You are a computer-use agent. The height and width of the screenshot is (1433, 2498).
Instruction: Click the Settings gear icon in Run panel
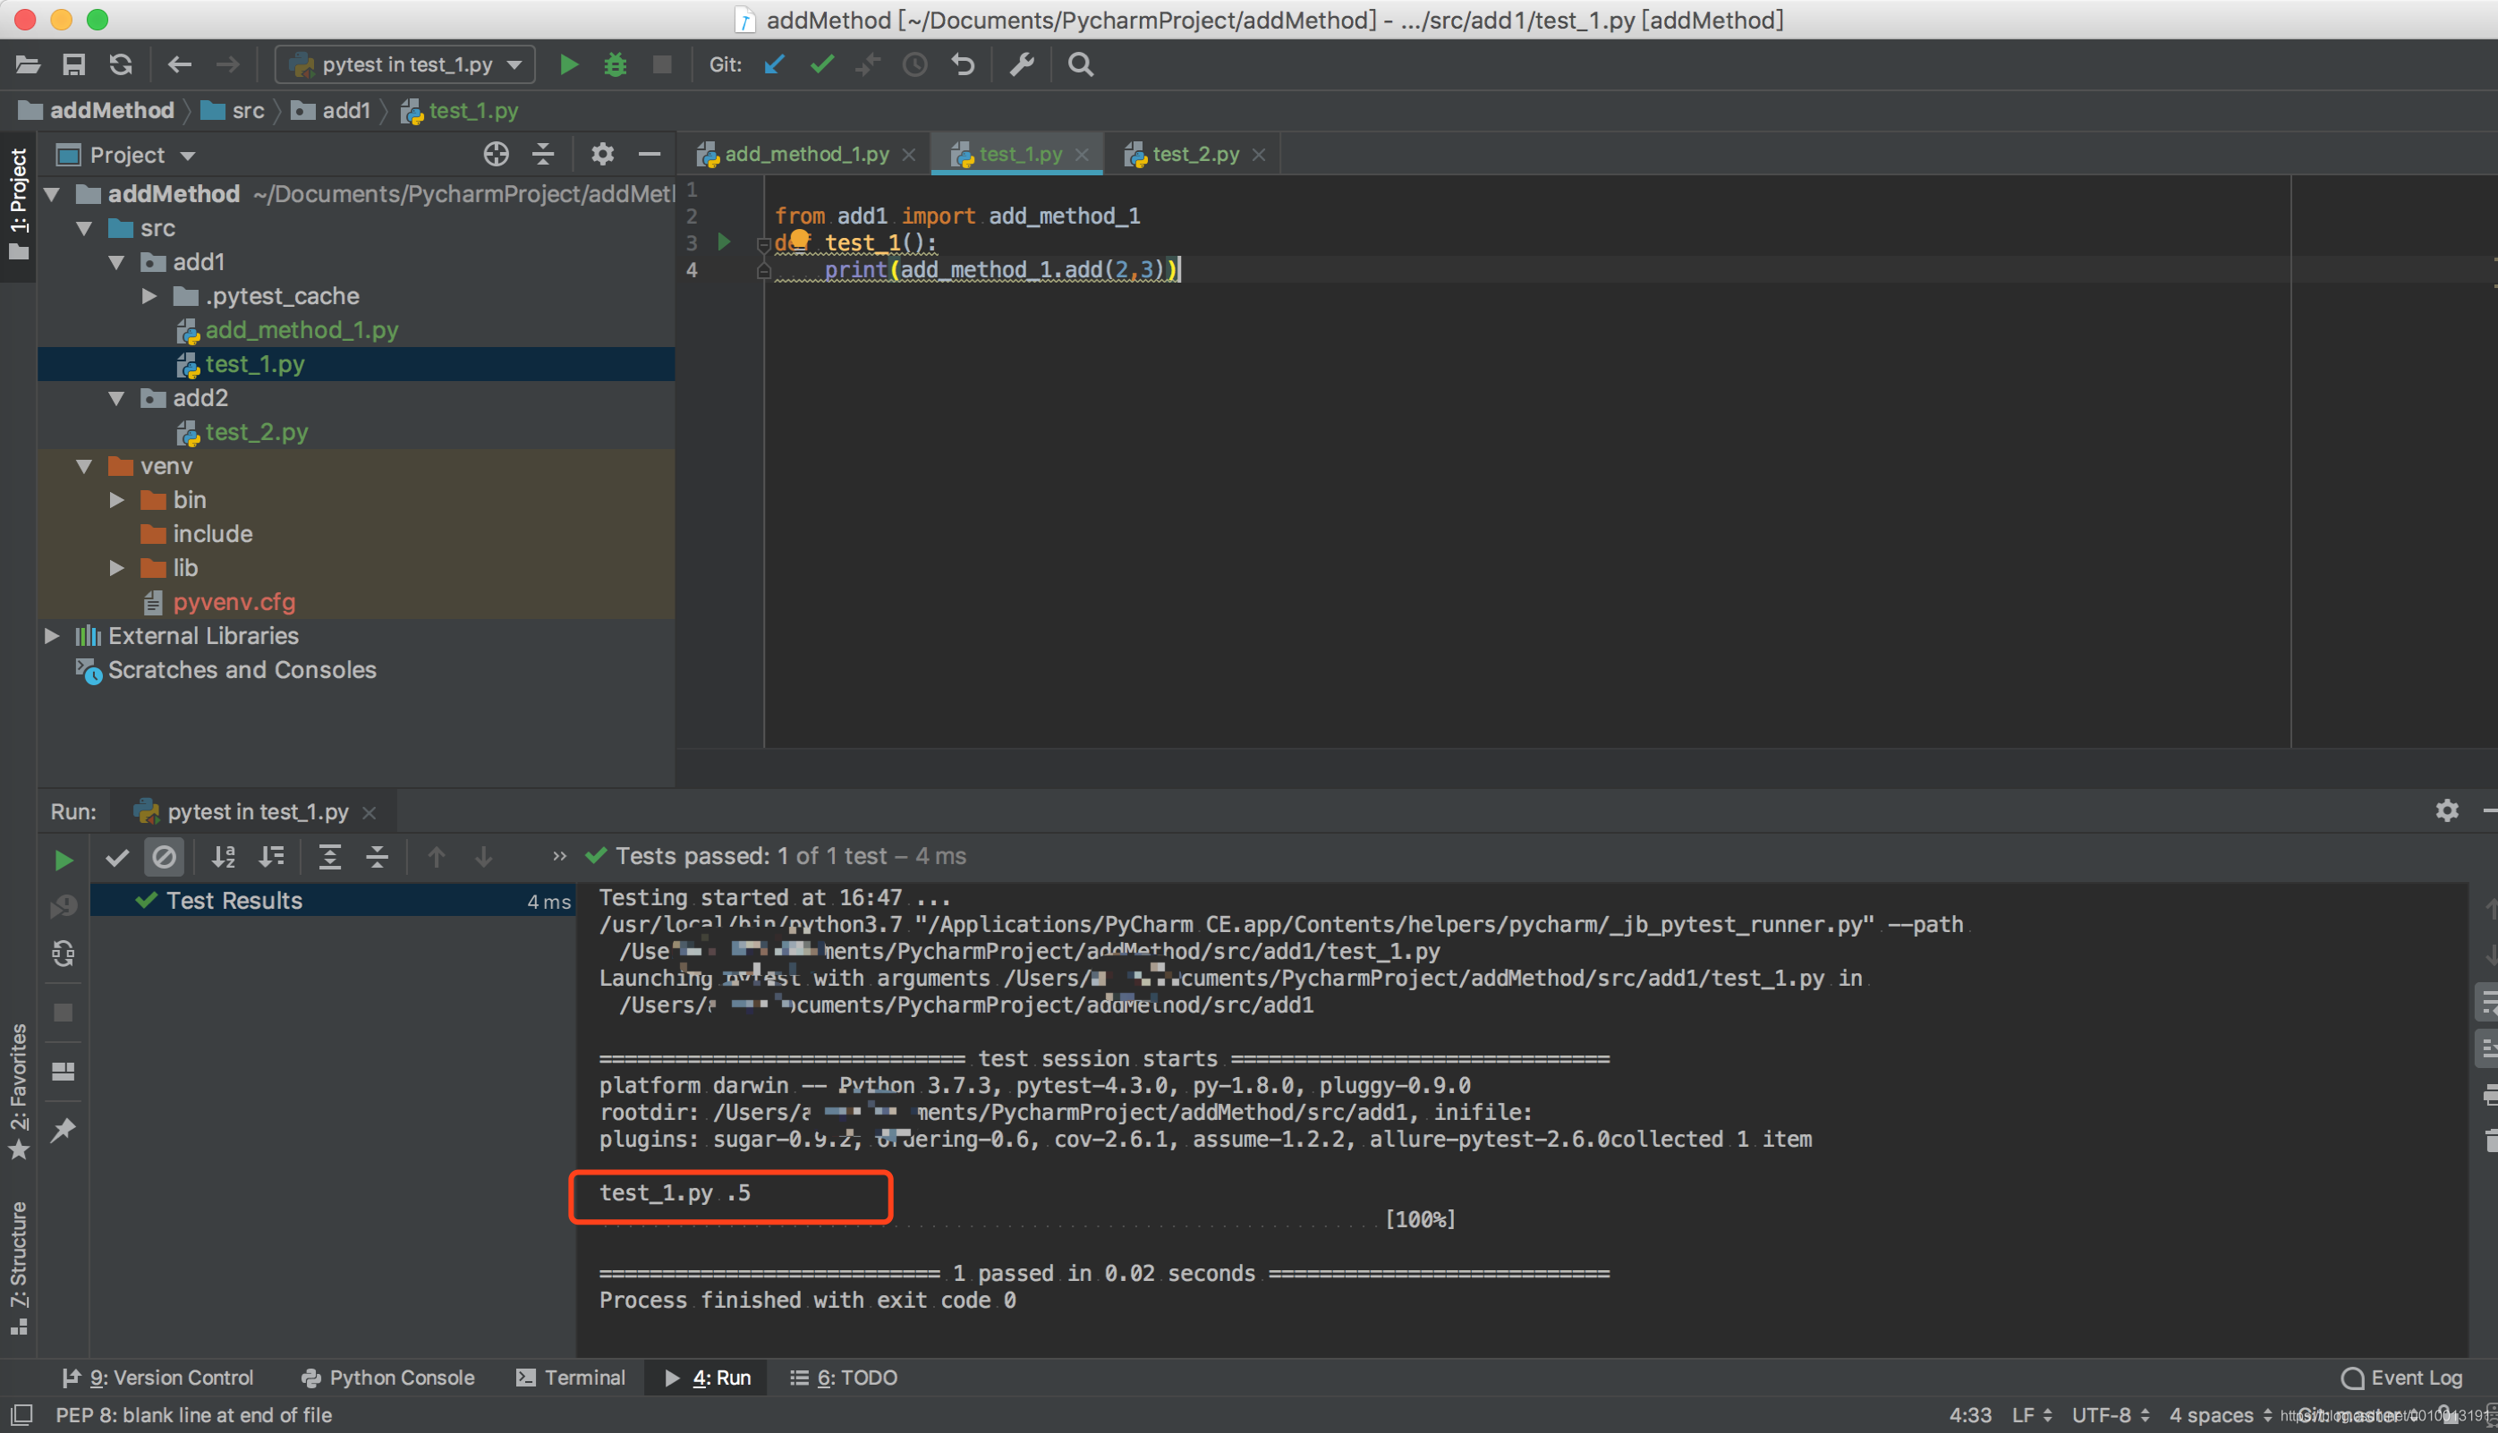coord(2448,810)
